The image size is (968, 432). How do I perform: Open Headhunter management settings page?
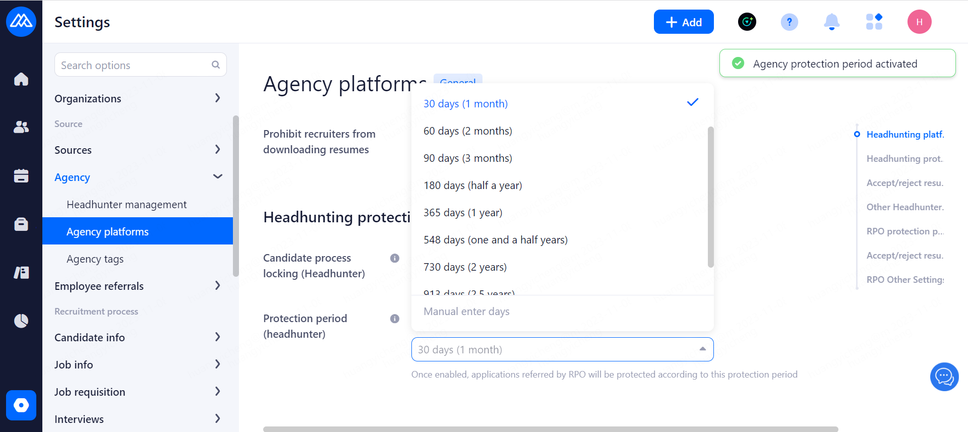tap(127, 205)
